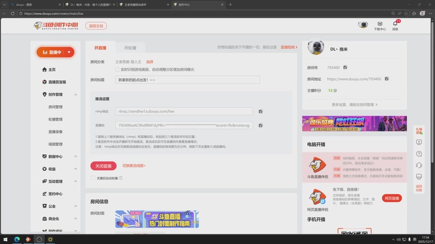Open the 直播指南 link

pyautogui.click(x=289, y=47)
